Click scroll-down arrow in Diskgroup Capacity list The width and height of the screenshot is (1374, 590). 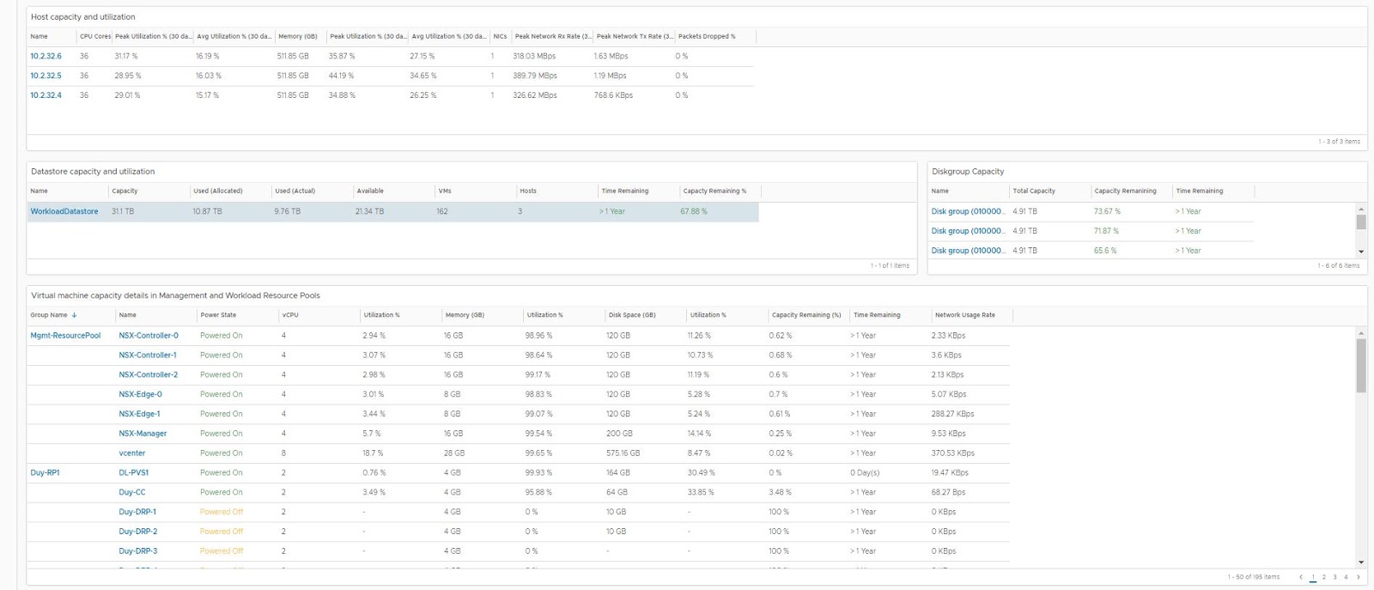point(1361,252)
